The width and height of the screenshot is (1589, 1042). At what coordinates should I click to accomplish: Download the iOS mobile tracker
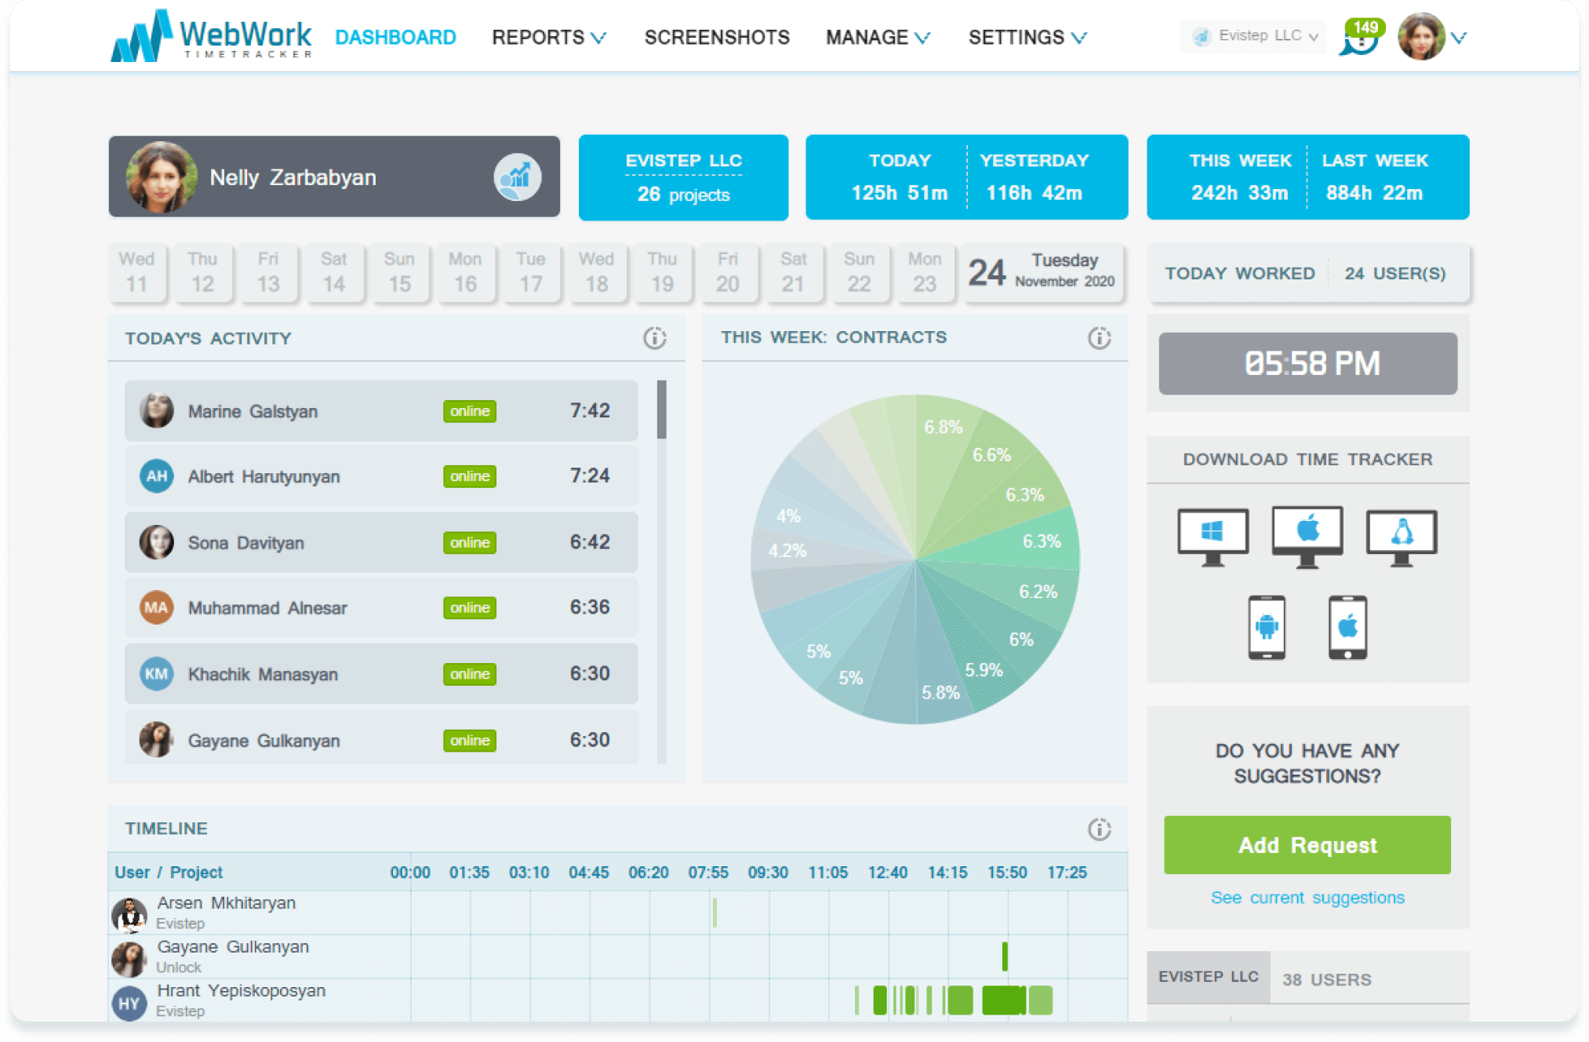1347,627
